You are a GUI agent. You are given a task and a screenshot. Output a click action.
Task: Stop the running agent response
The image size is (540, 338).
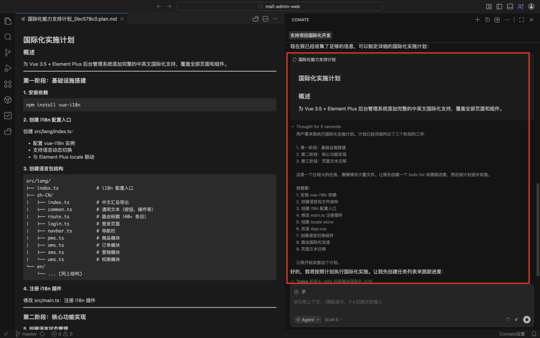click(x=526, y=319)
